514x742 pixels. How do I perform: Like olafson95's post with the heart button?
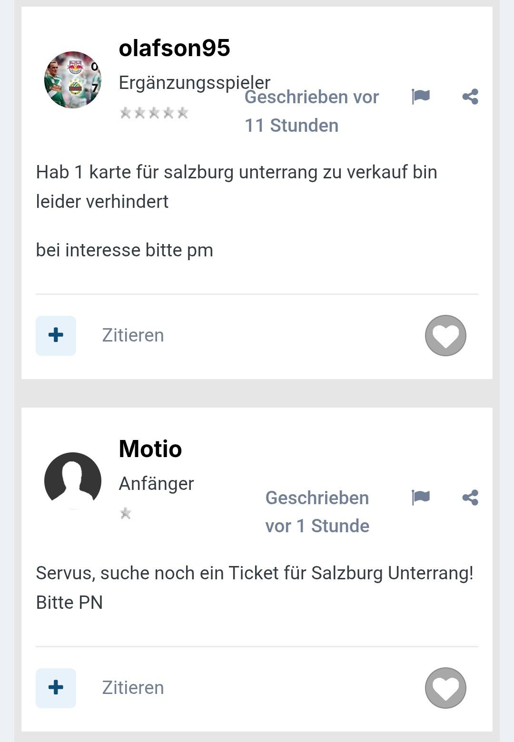[445, 335]
